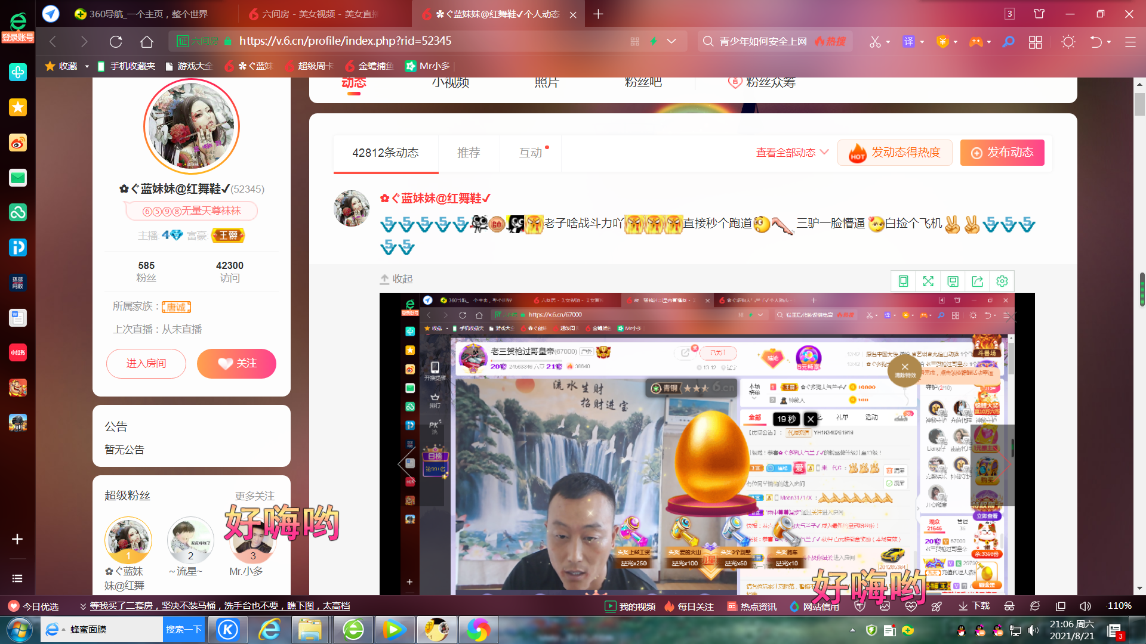Screen dimensions: 1146x644
Task: Switch to the 互动 tab
Action: click(531, 153)
